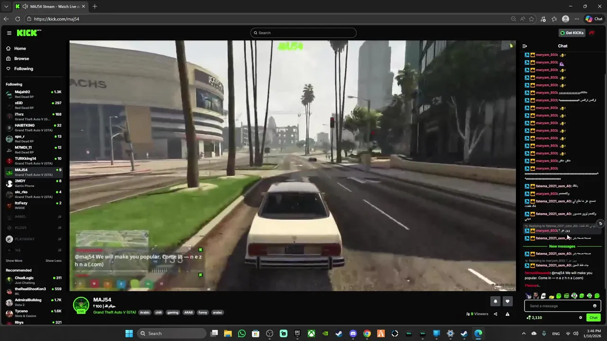Open Edge settings and more menu
The width and height of the screenshot is (607, 341).
pos(577,19)
